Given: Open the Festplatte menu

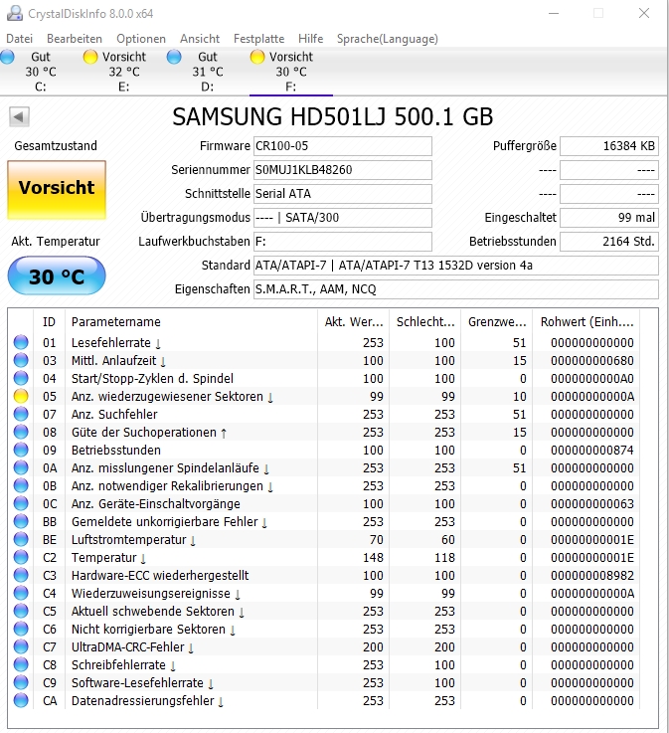Looking at the screenshot, I should pyautogui.click(x=258, y=39).
